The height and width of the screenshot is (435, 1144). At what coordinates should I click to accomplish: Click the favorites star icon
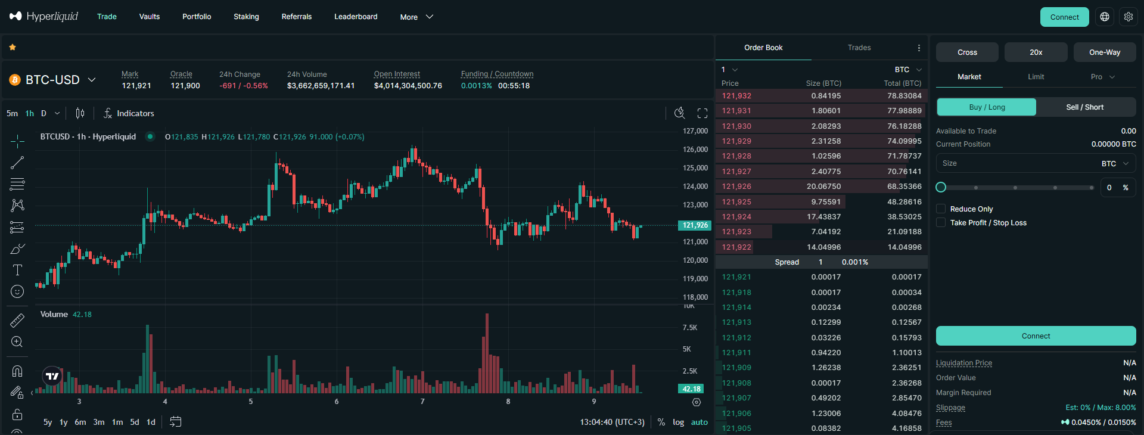click(x=13, y=47)
